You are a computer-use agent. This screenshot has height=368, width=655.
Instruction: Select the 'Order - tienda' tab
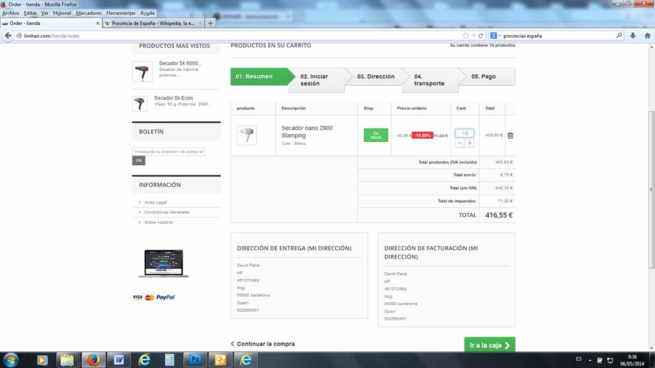tap(51, 23)
